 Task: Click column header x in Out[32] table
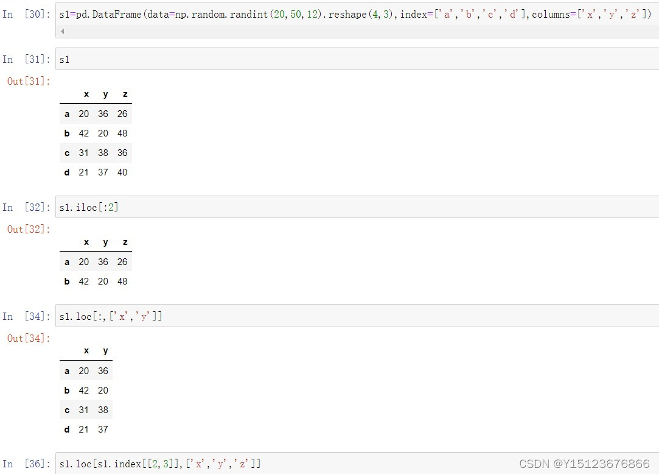tap(86, 242)
